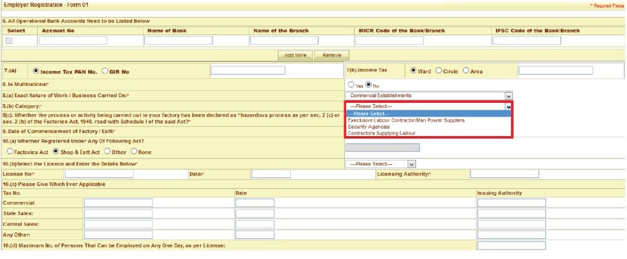Screen dimensions: 627x259
Task: Choose Security Agencies from category list
Action: [x=366, y=127]
